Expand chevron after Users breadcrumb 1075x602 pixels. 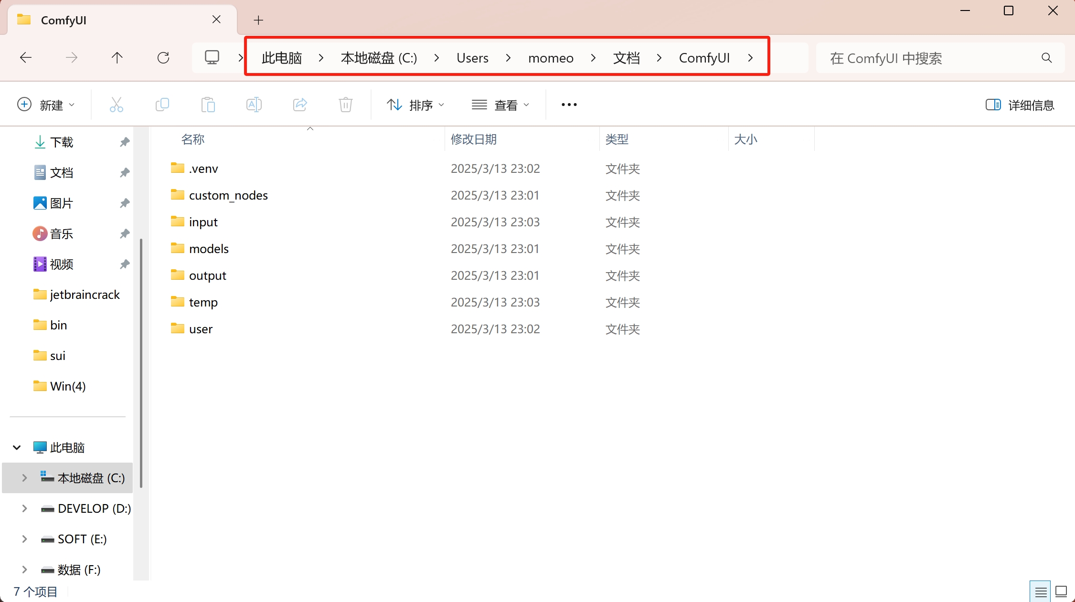coord(508,58)
